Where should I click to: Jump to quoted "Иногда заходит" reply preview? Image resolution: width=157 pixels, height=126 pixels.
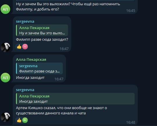pyautogui.click(x=75, y=99)
